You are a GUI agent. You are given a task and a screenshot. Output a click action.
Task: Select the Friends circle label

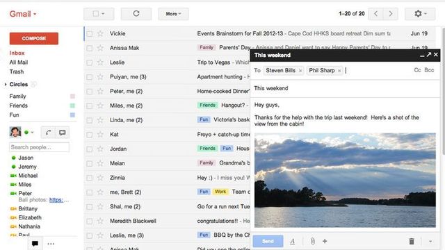pos(19,106)
